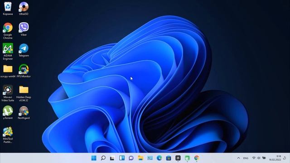Select the scrcpy-win64 folder
Viewport: 290px width, 163px height.
[x=8, y=71]
